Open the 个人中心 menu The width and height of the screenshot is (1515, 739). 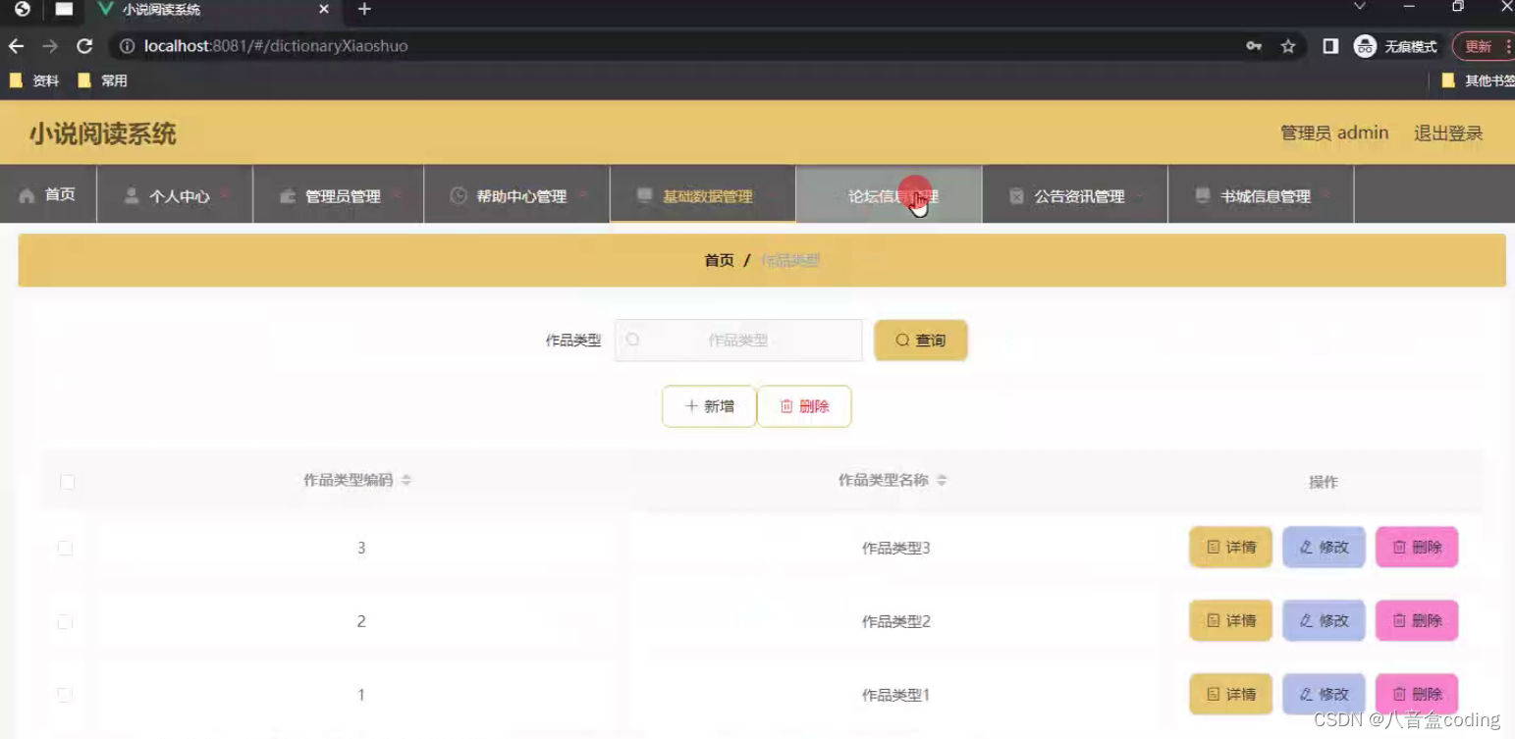(175, 195)
